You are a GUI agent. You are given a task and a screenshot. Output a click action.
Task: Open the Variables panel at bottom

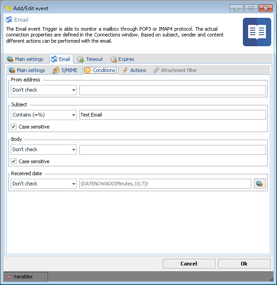[25, 277]
